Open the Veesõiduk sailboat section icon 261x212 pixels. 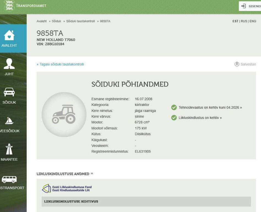(x=9, y=121)
